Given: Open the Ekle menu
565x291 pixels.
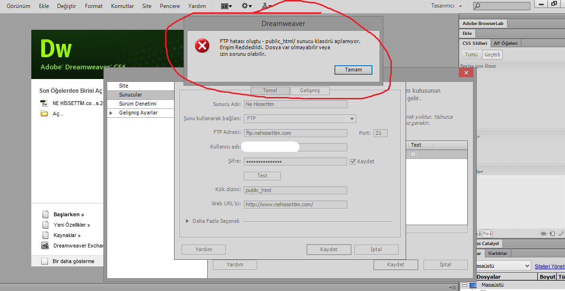Looking at the screenshot, I should click(x=44, y=6).
